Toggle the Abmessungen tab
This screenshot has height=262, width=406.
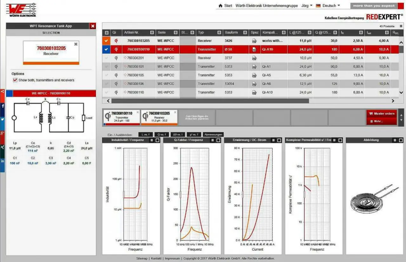tap(213, 134)
